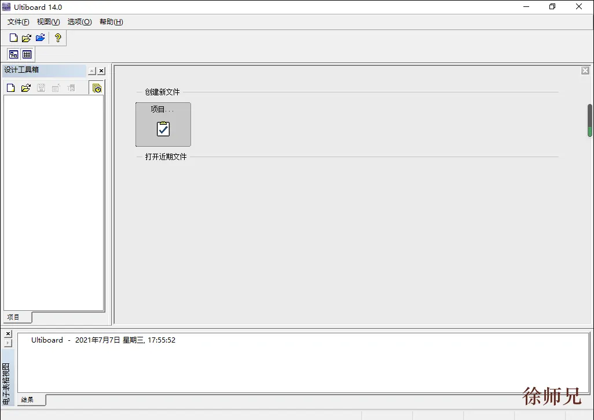The width and height of the screenshot is (594, 420).
Task: Select the 项目 tab below the toolbox
Action: click(17, 317)
